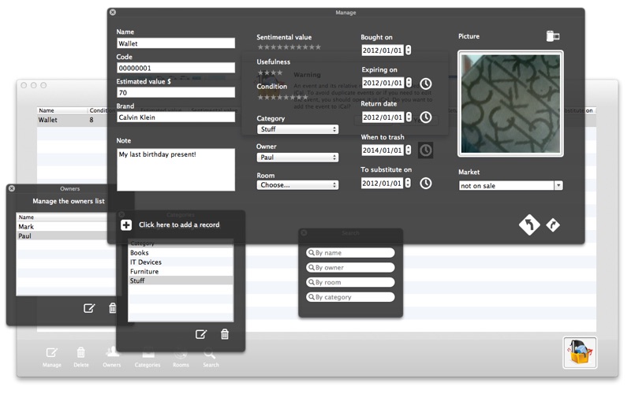The width and height of the screenshot is (631, 394).
Task: Click edit pencil icon in Owners panel
Action: [x=89, y=308]
